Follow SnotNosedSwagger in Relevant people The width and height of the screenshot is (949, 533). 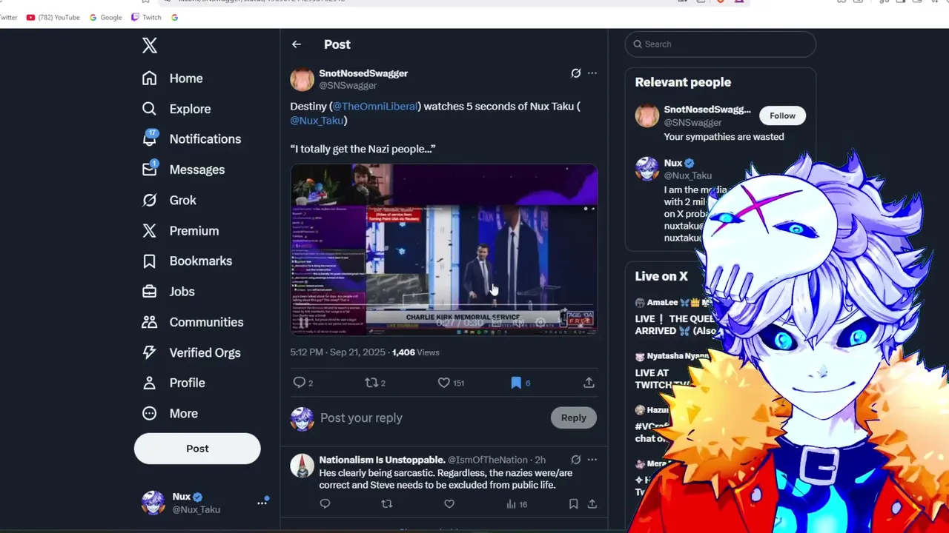pyautogui.click(x=782, y=115)
